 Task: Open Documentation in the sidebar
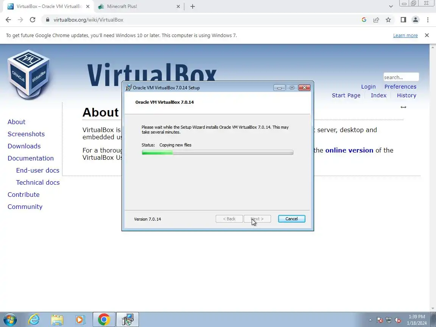coord(31,158)
